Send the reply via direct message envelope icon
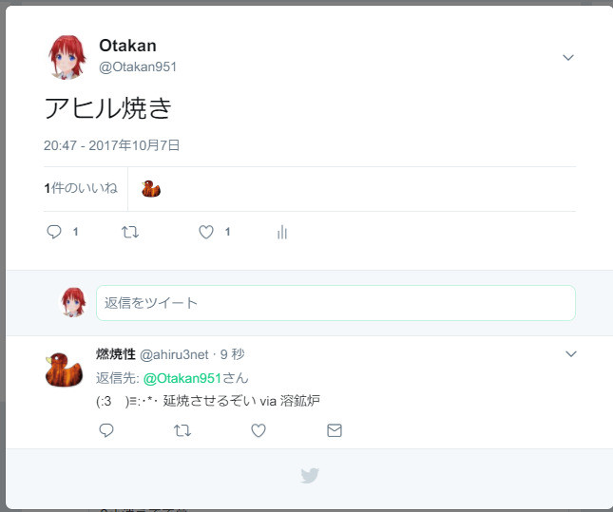 (335, 430)
